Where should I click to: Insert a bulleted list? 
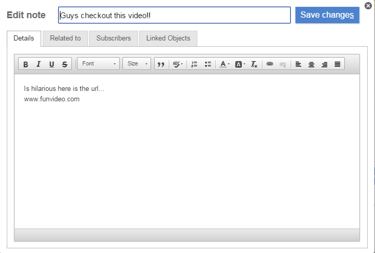click(208, 64)
